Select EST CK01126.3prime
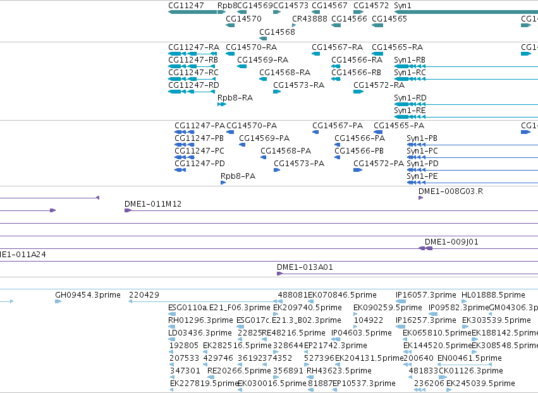Screen dimensions: 538x393 [471, 371]
